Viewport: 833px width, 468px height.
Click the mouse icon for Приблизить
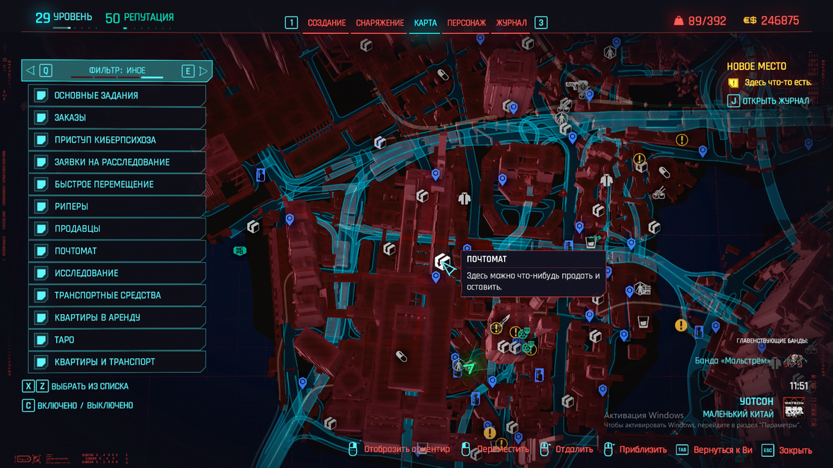[x=609, y=449]
